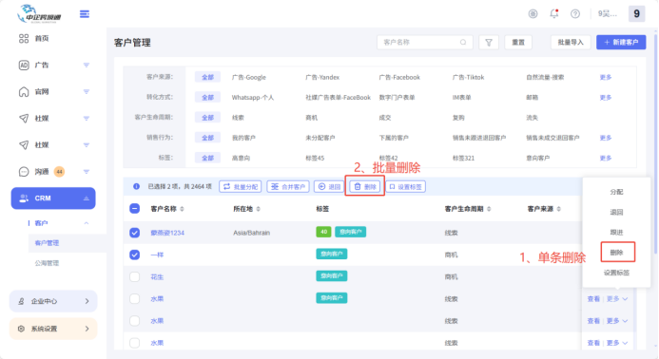
Task: Show 更多 options for 销售行为
Action: pyautogui.click(x=605, y=138)
